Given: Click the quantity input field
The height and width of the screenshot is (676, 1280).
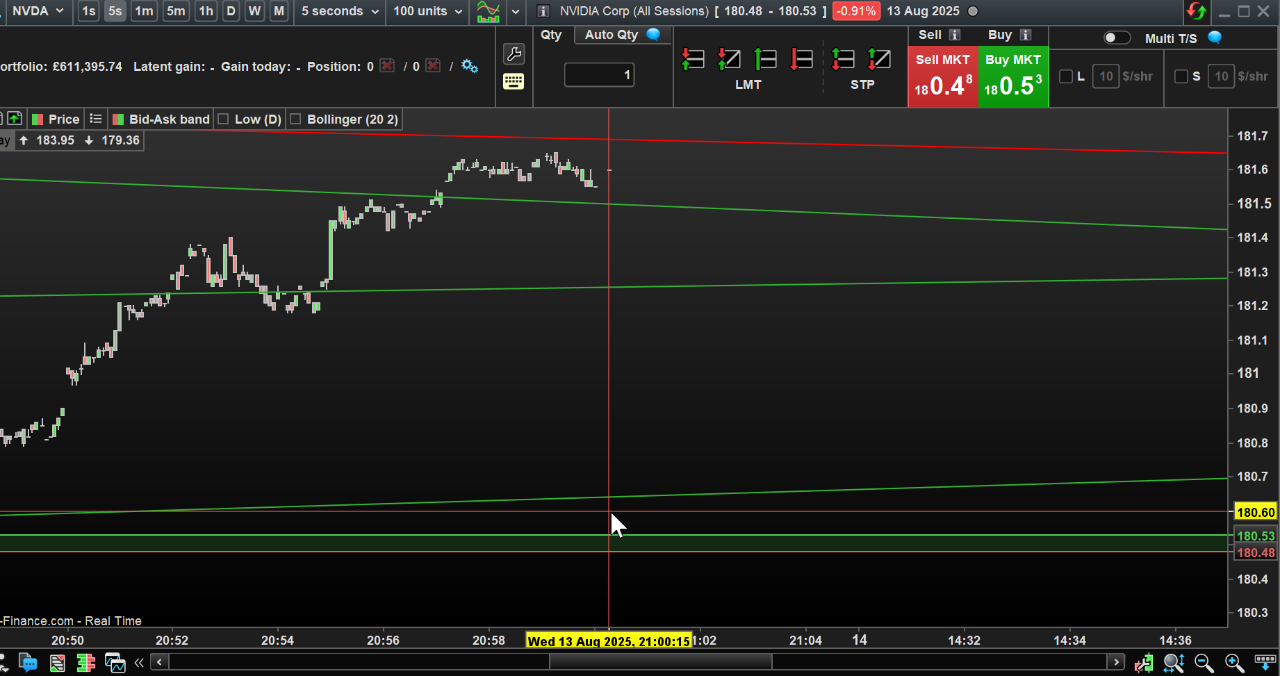Looking at the screenshot, I should click(x=599, y=75).
